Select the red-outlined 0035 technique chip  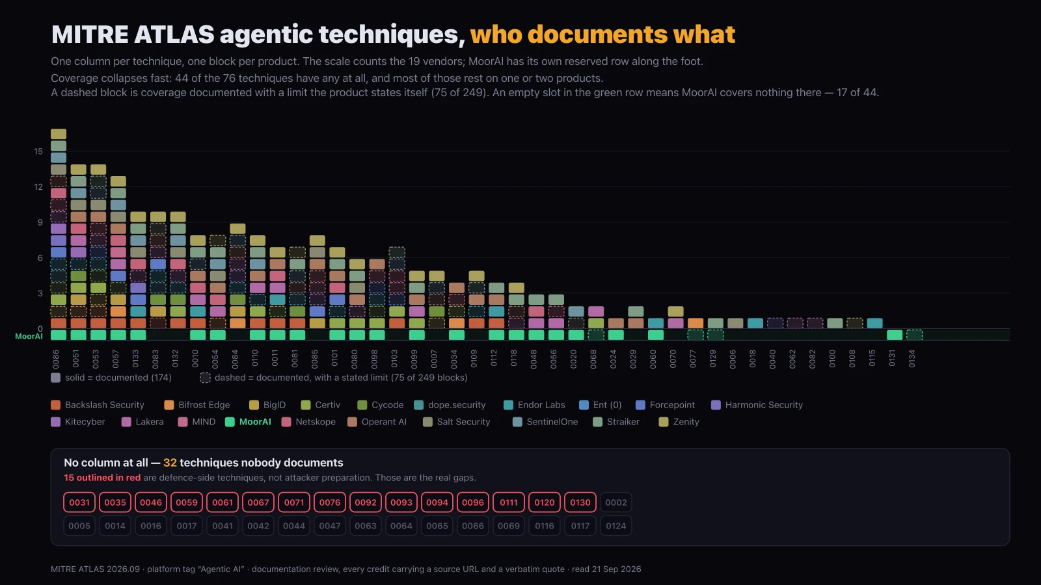(x=115, y=502)
